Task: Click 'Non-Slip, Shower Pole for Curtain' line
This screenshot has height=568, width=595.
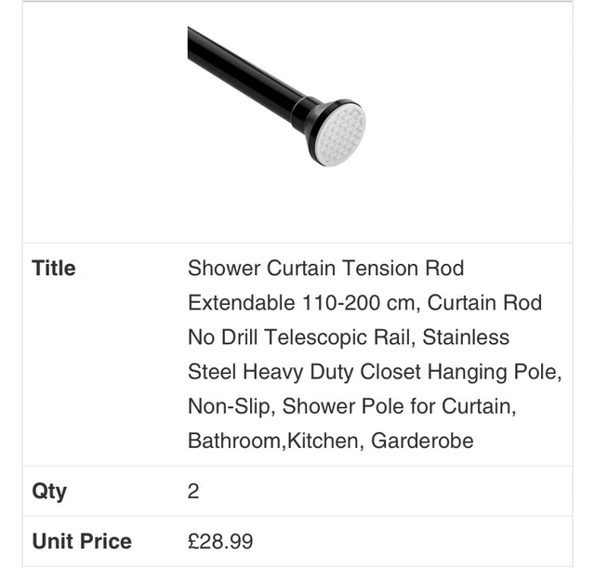Action: (352, 406)
